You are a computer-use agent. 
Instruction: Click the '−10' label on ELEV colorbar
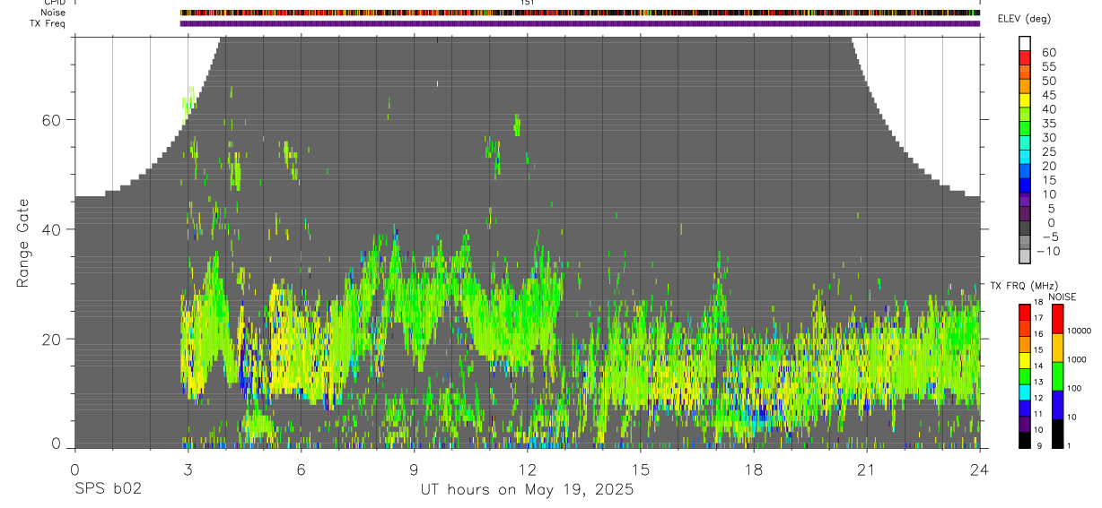[x=1046, y=251]
